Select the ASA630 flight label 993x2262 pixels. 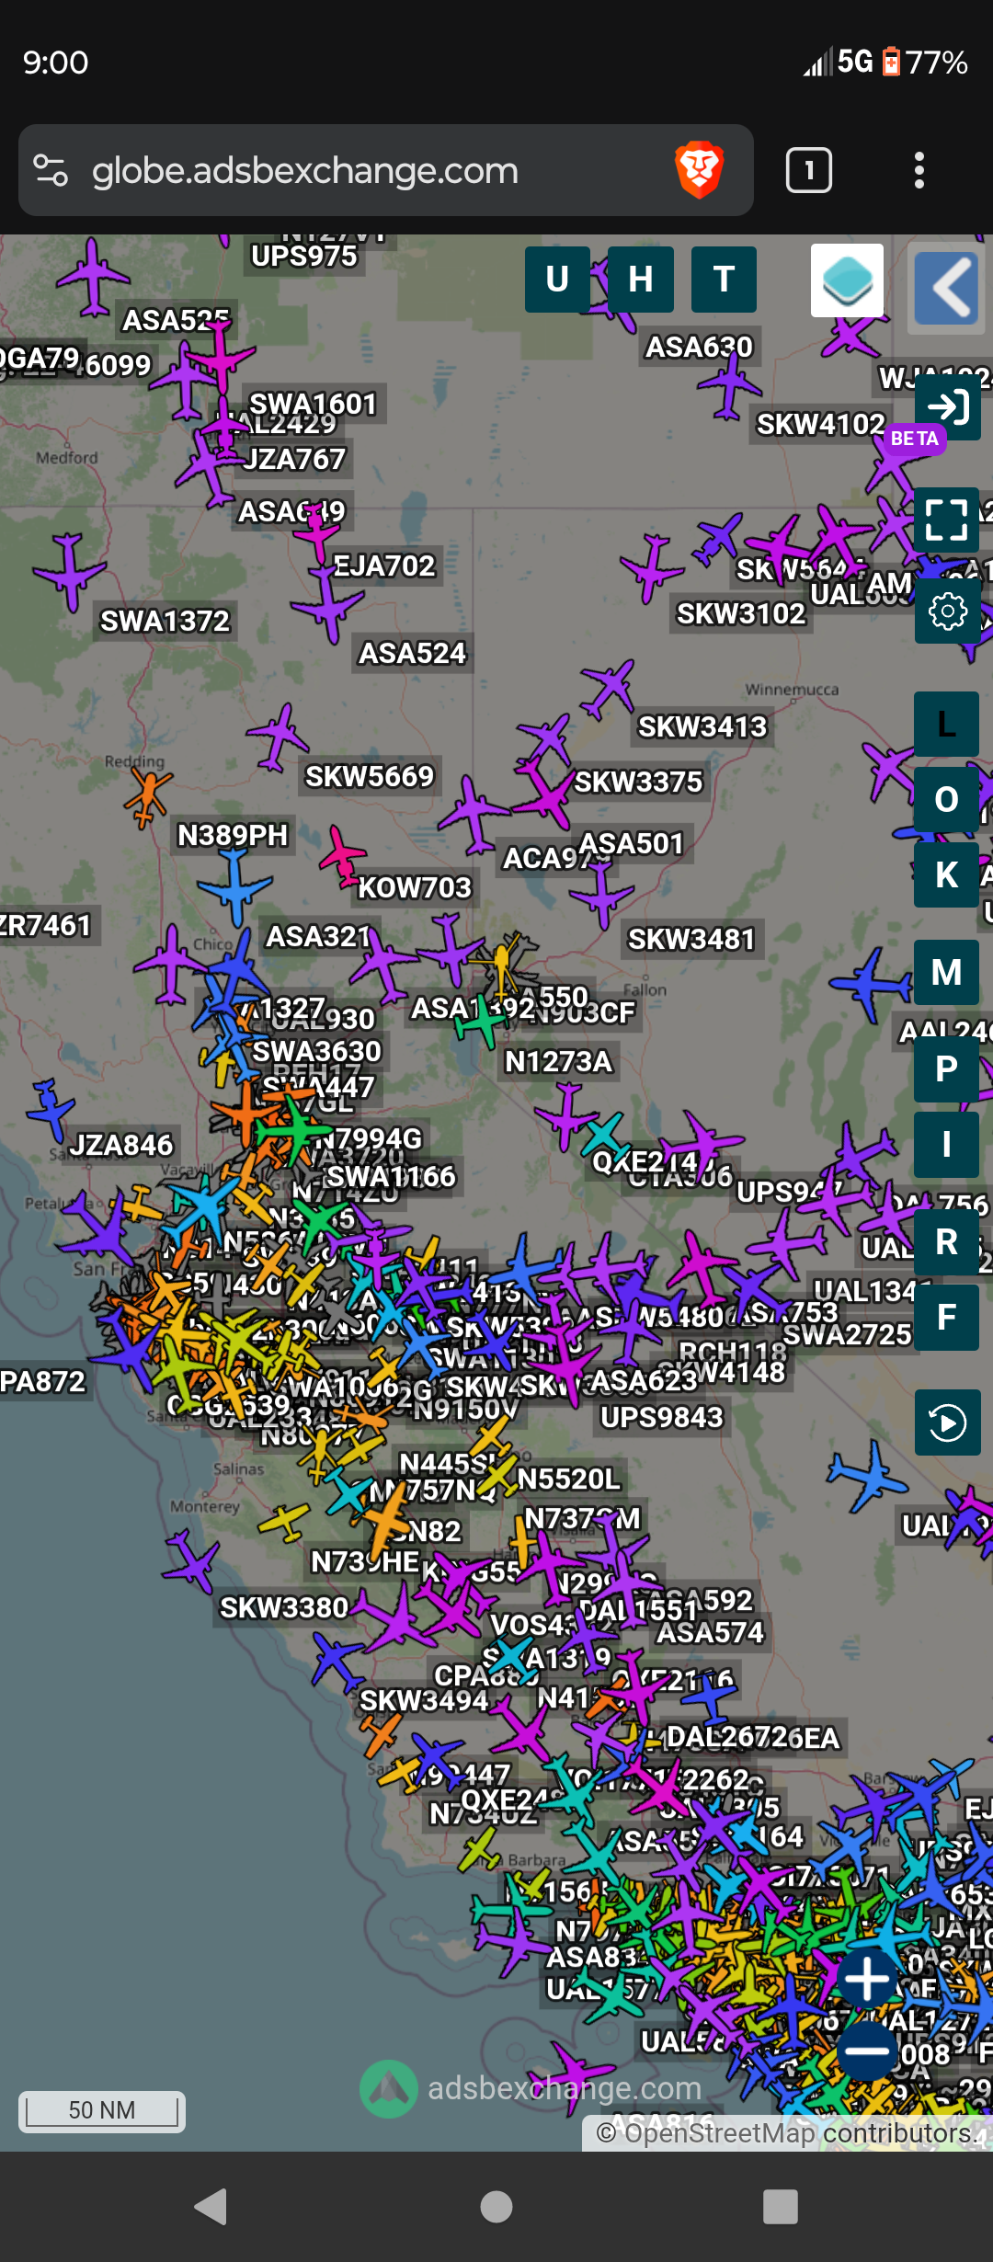click(699, 347)
